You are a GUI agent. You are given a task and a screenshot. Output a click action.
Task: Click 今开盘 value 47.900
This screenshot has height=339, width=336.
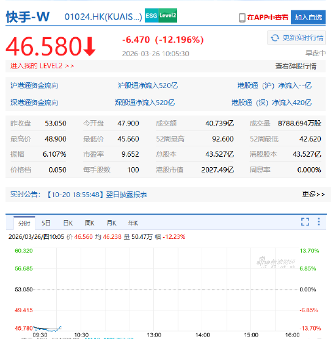(x=128, y=123)
